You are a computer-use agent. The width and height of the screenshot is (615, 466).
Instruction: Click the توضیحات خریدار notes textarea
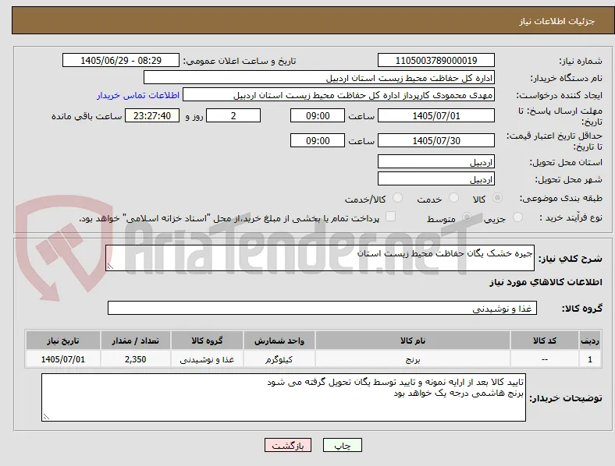[x=283, y=397]
